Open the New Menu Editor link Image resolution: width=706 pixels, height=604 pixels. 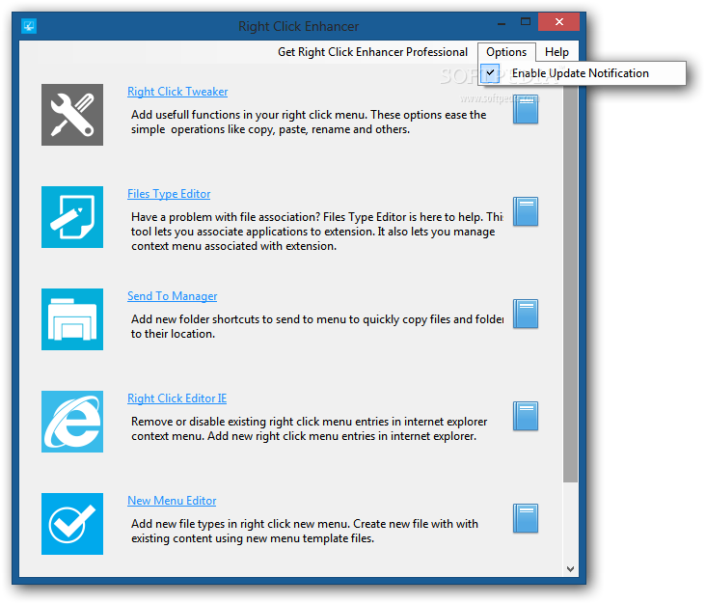click(x=172, y=501)
